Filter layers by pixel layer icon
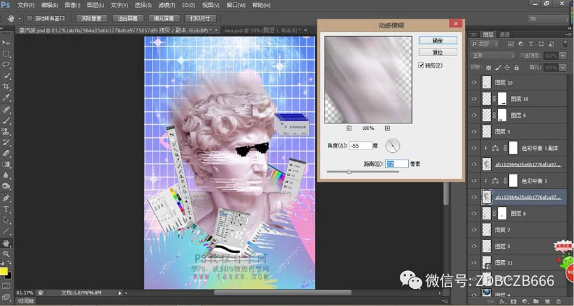Viewport: 574px width, 306px height. [511, 44]
